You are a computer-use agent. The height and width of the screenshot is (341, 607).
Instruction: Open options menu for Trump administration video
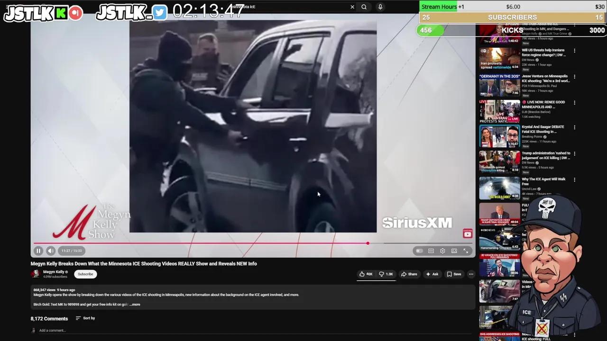click(x=574, y=154)
